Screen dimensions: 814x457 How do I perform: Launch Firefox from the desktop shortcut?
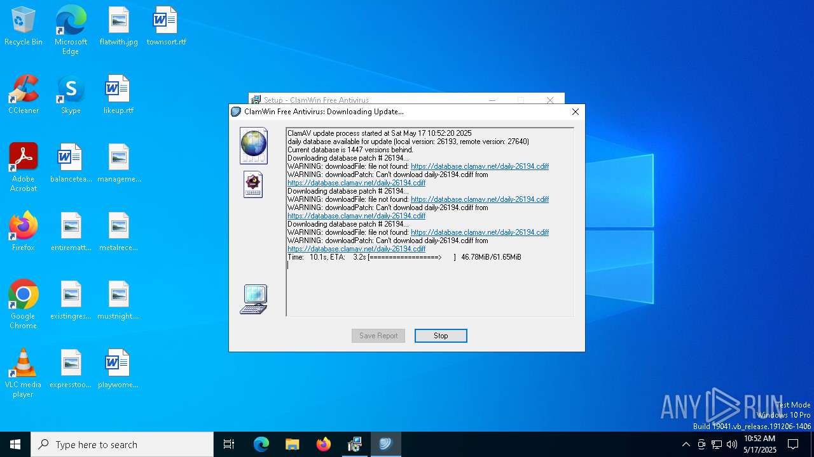click(x=24, y=231)
